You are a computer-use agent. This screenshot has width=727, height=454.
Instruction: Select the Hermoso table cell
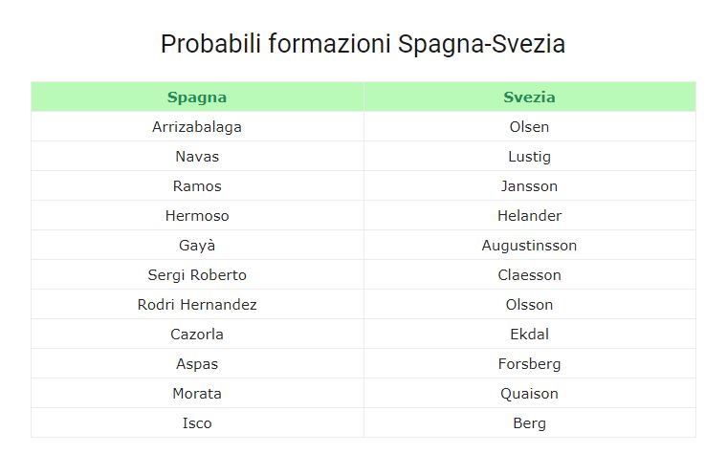(x=197, y=216)
